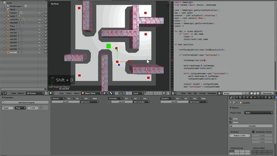Click the text datablock name field
This screenshot has height=156, width=277.
tap(232, 93)
